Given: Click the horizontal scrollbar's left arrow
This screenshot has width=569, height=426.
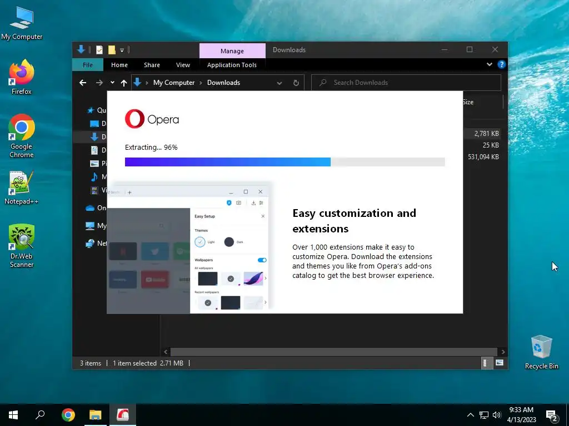Looking at the screenshot, I should tap(166, 352).
